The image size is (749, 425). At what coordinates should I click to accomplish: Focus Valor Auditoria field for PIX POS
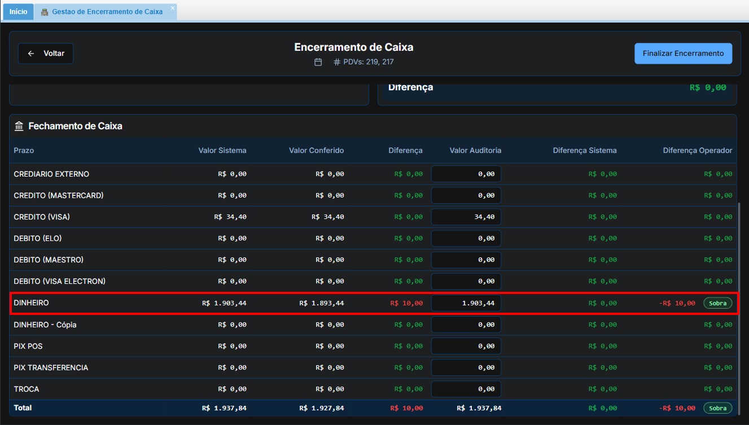(x=466, y=346)
